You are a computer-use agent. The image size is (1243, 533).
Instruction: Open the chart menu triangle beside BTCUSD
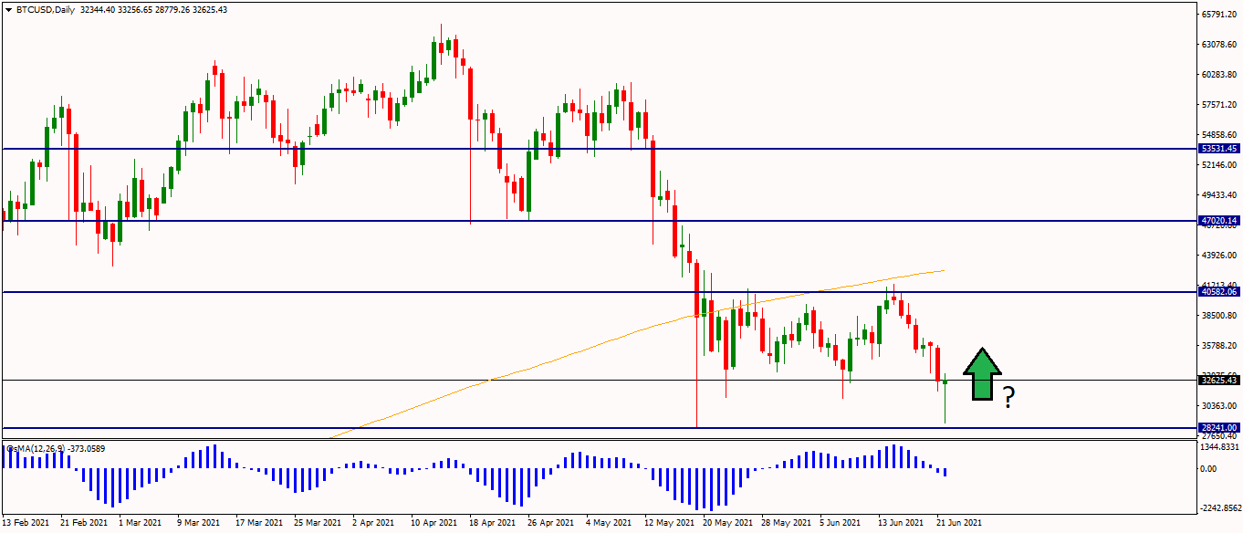click(x=8, y=10)
